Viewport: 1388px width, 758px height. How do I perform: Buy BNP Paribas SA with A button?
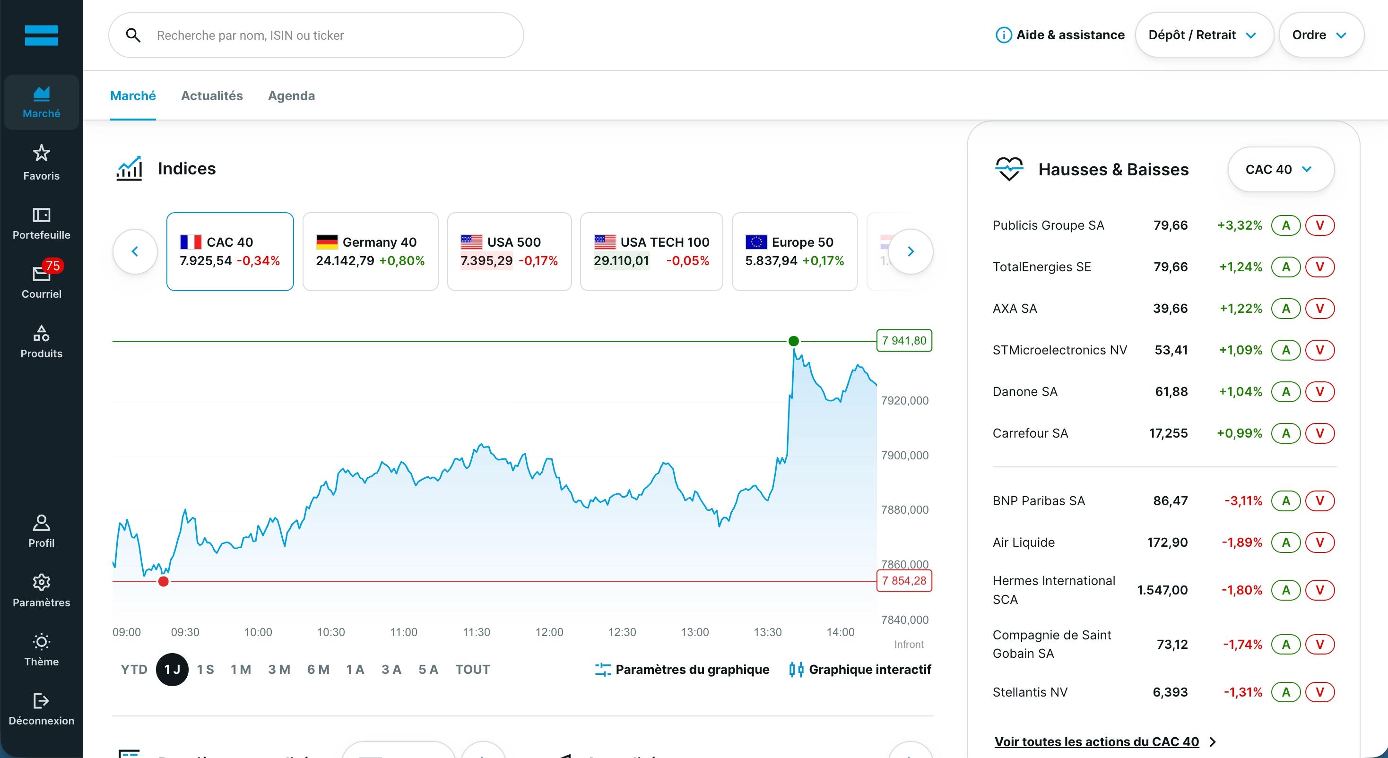[1285, 500]
